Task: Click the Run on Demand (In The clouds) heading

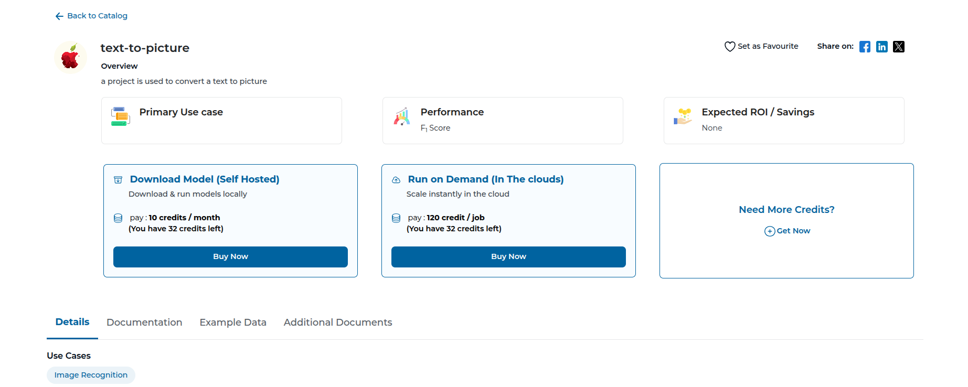Action: 486,179
